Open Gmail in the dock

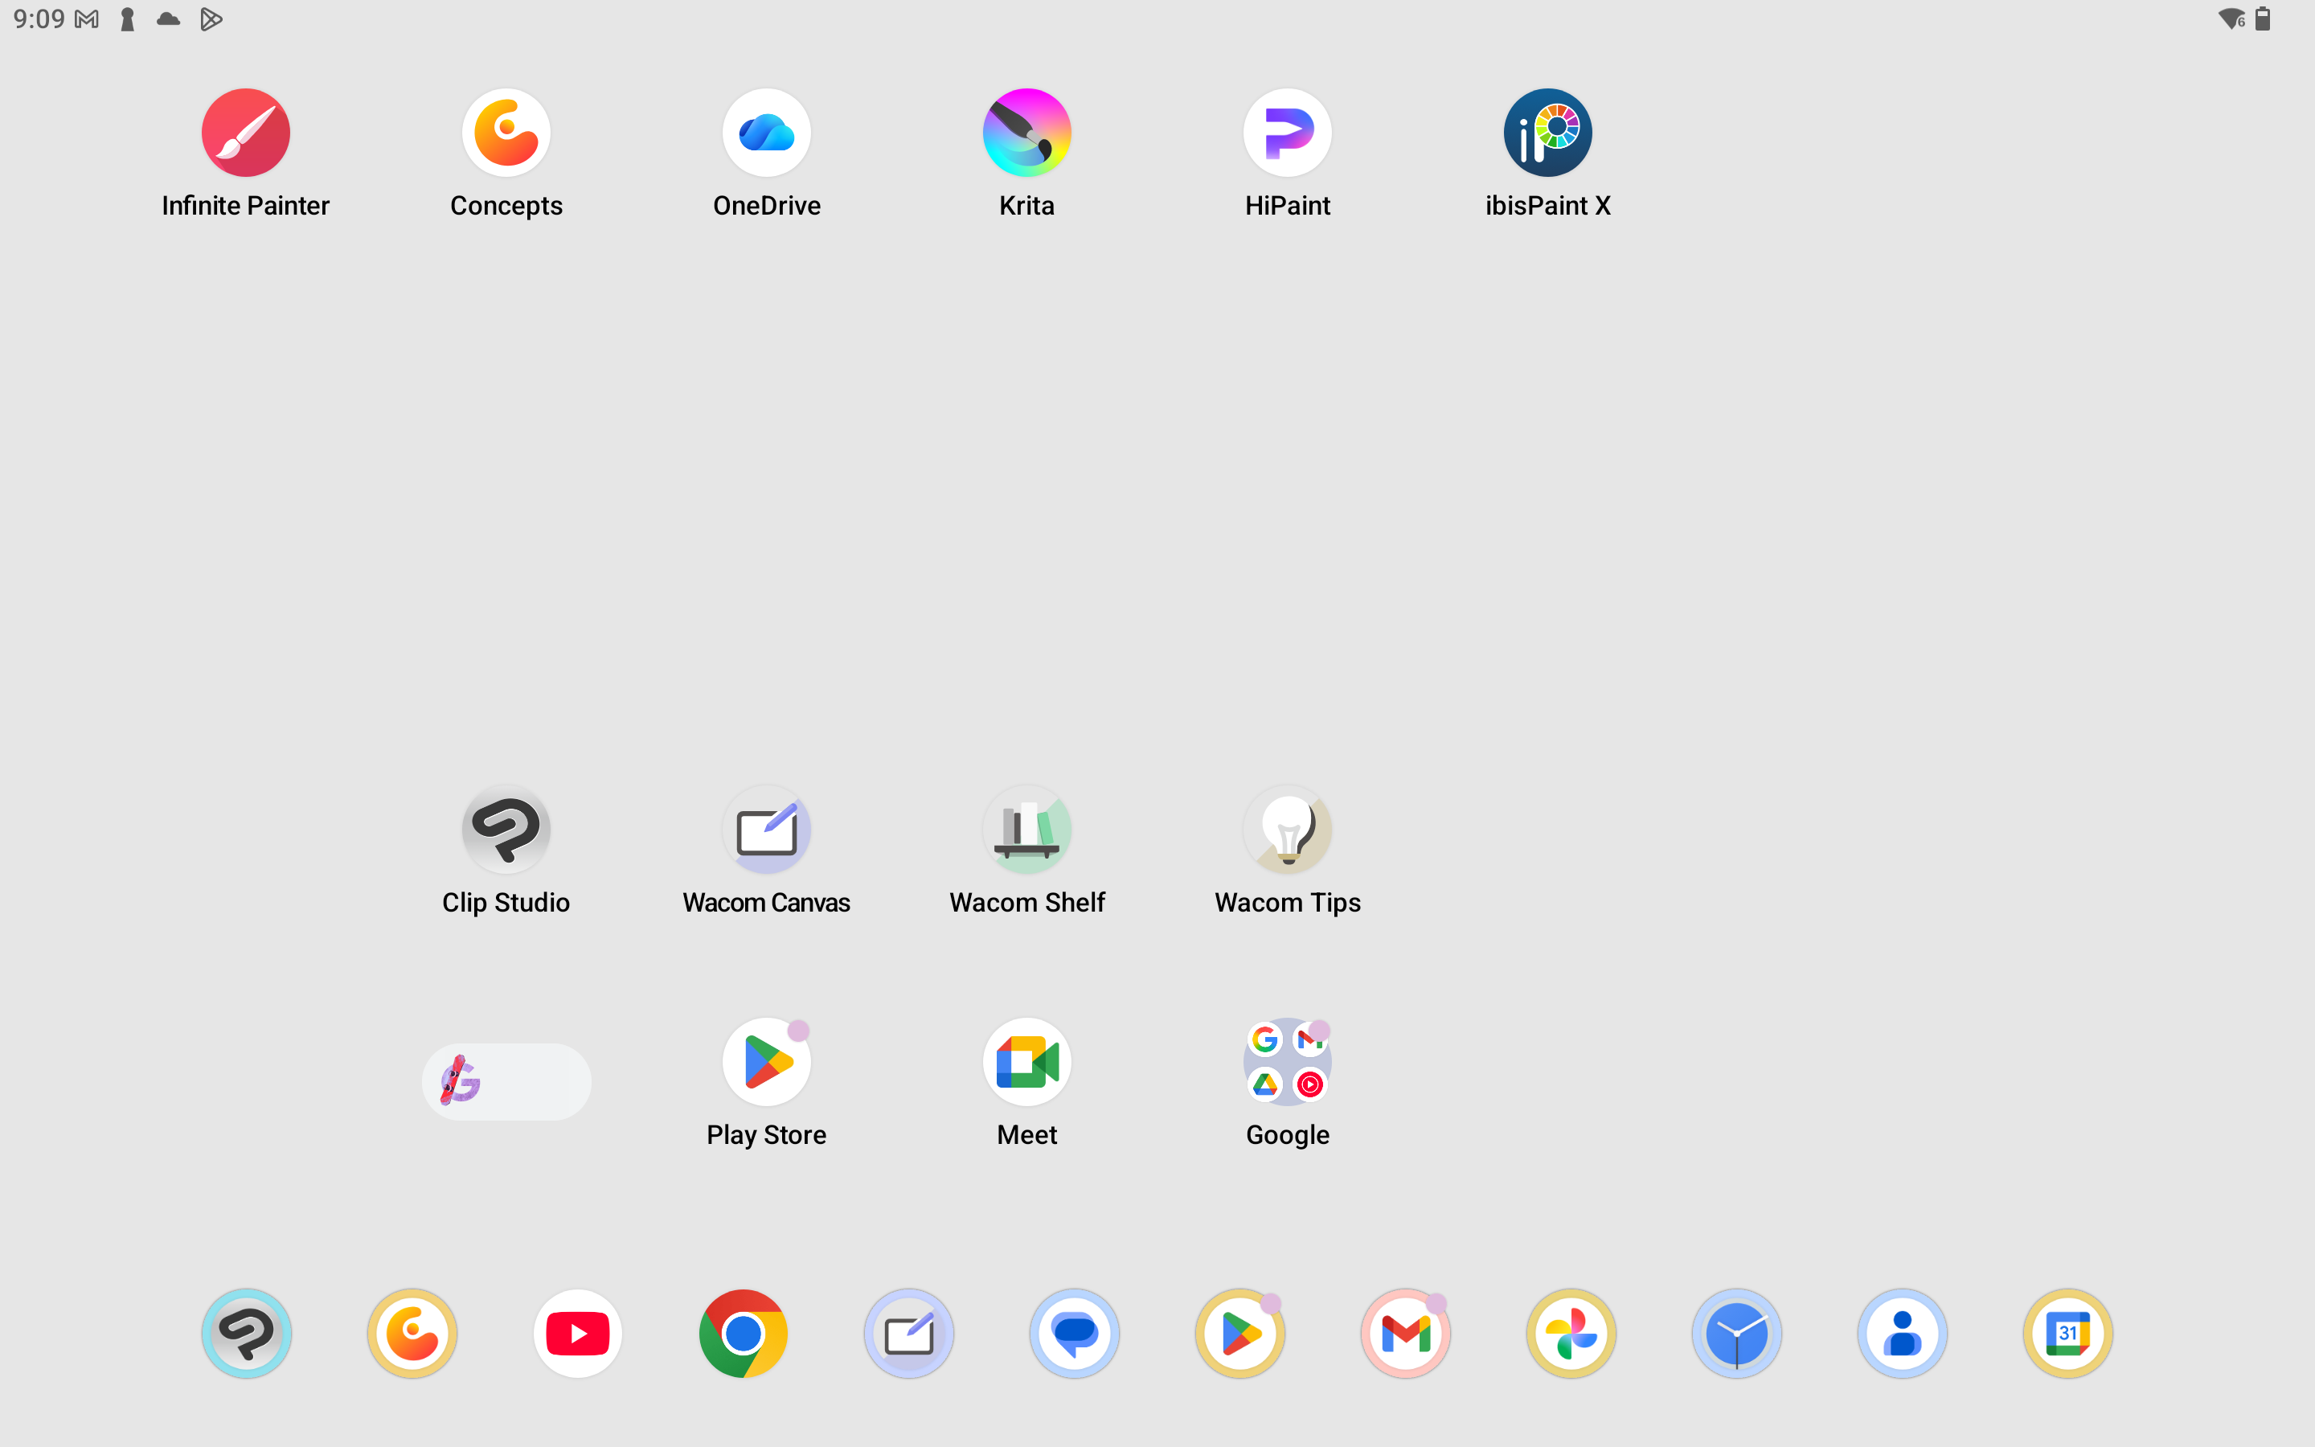point(1405,1333)
